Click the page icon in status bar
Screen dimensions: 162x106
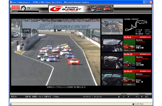coord(11,104)
